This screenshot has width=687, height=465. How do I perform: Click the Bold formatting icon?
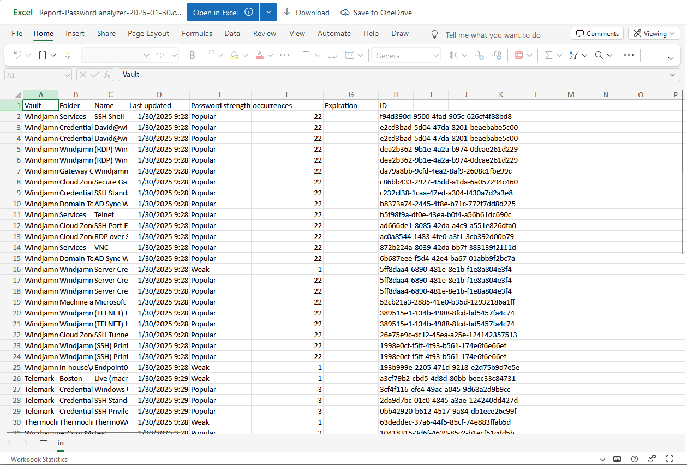coord(192,55)
